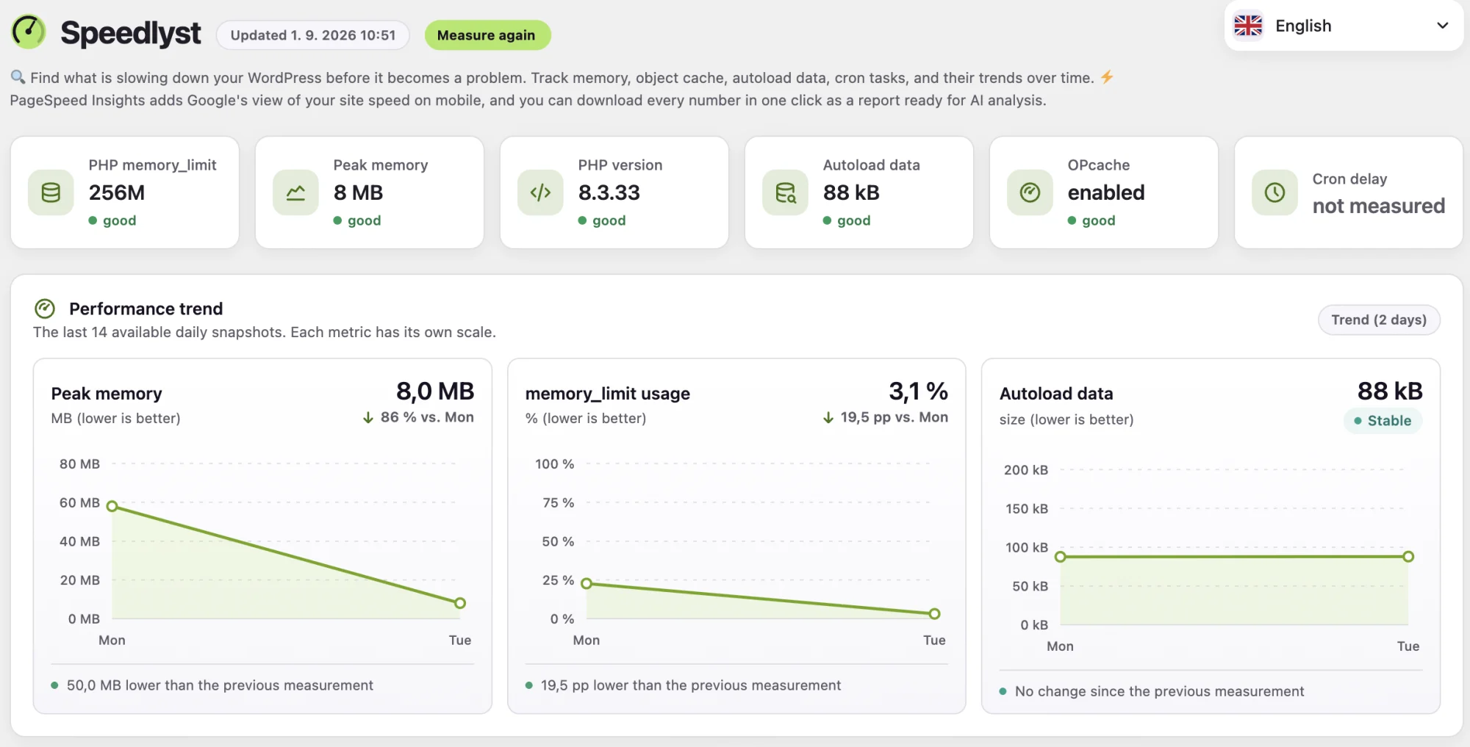Click the Peak memory chart icon
The height and width of the screenshot is (747, 1470).
295,192
